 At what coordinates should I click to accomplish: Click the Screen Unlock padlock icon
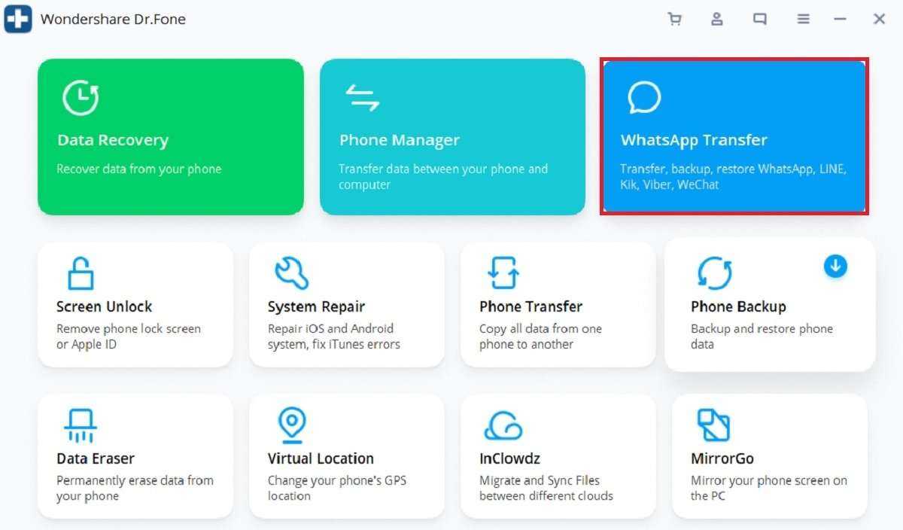[80, 273]
